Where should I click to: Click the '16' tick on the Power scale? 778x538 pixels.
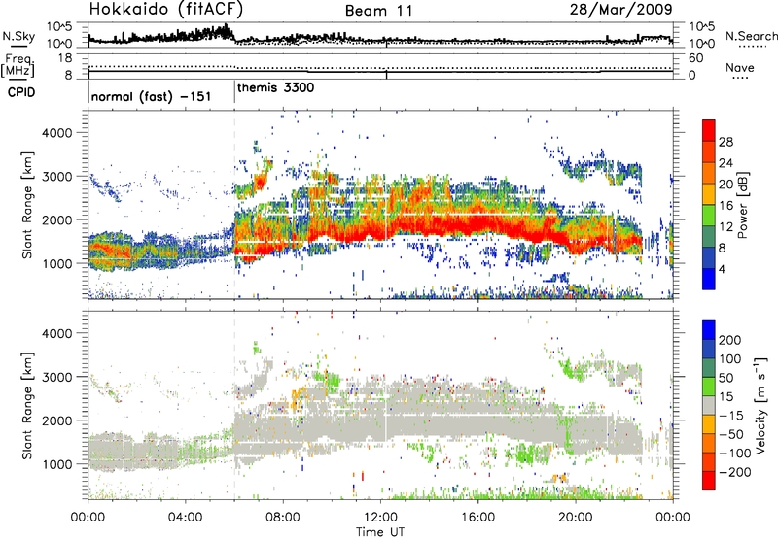[725, 206]
